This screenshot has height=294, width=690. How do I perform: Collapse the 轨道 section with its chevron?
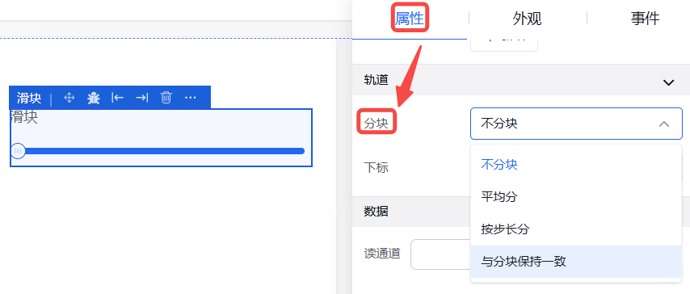[x=668, y=82]
